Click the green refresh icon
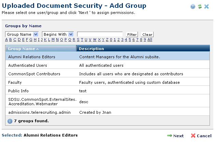 200,6
